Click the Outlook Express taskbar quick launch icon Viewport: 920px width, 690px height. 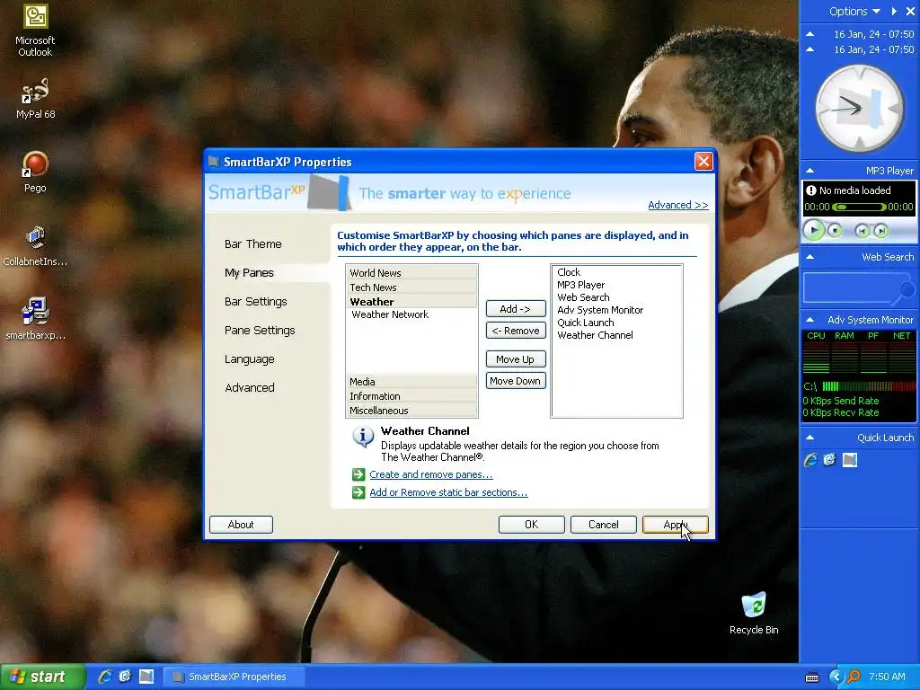point(125,677)
